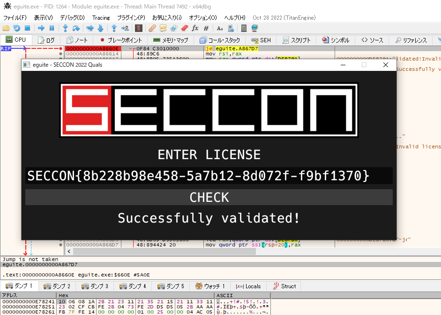Switch to the スクリプト tab
This screenshot has height=315, width=441.
pyautogui.click(x=297, y=40)
